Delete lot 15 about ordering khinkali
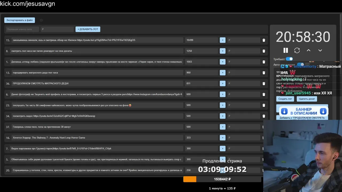Image resolution: width=342 pixels, height=192 pixels. tap(264, 40)
